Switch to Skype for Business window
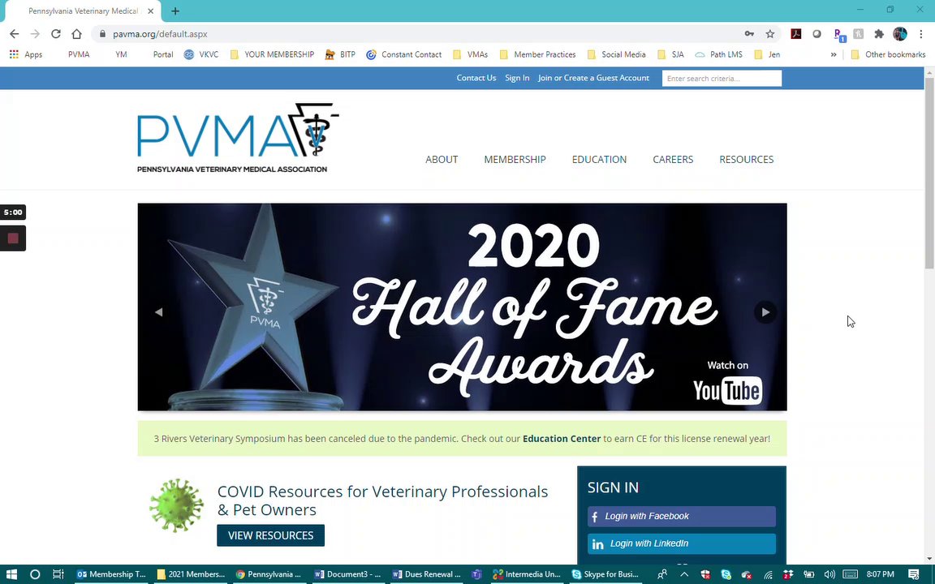 tap(605, 574)
